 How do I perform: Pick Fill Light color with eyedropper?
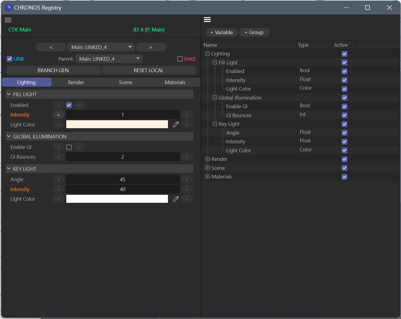176,125
